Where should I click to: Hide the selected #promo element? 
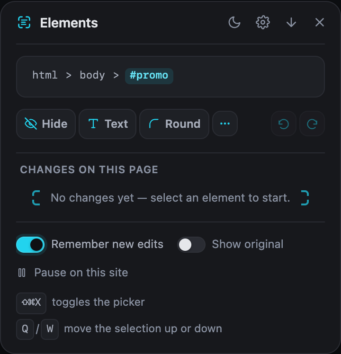[x=46, y=124]
